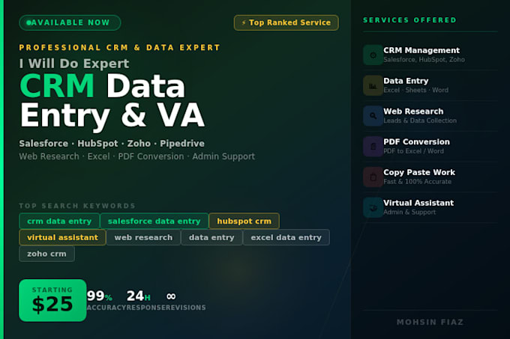Click the Available Now badge
510x339 pixels.
pos(70,22)
